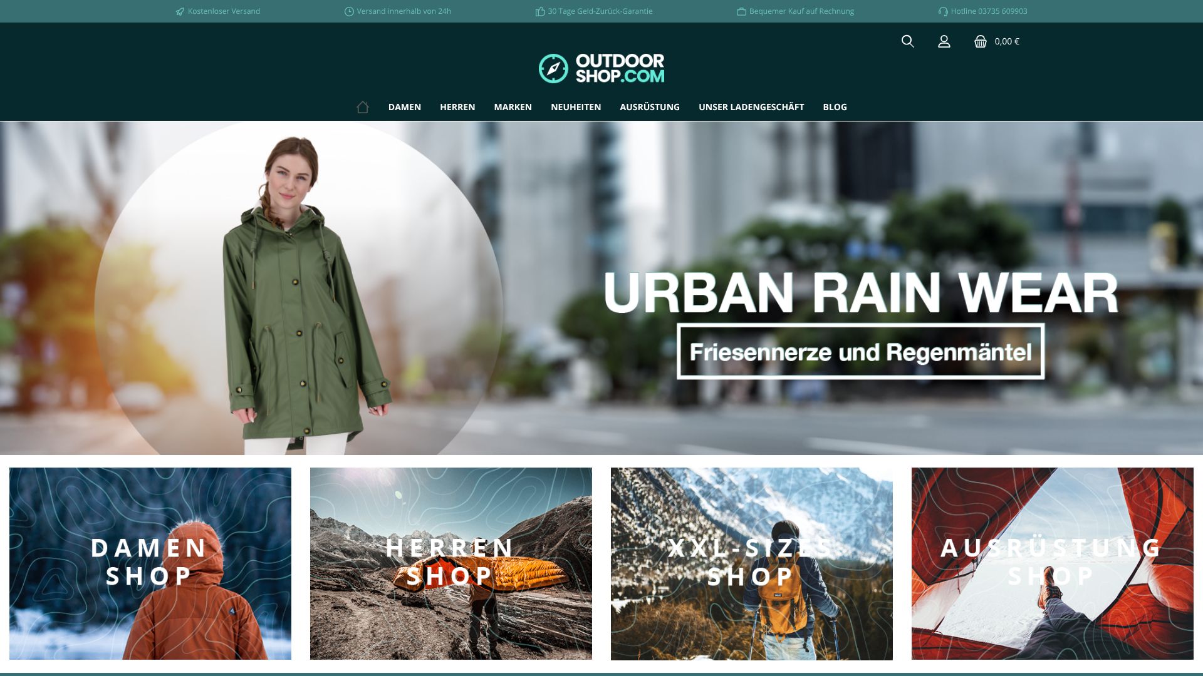Open the NEUHEITEN menu
Image resolution: width=1203 pixels, height=676 pixels.
point(575,107)
